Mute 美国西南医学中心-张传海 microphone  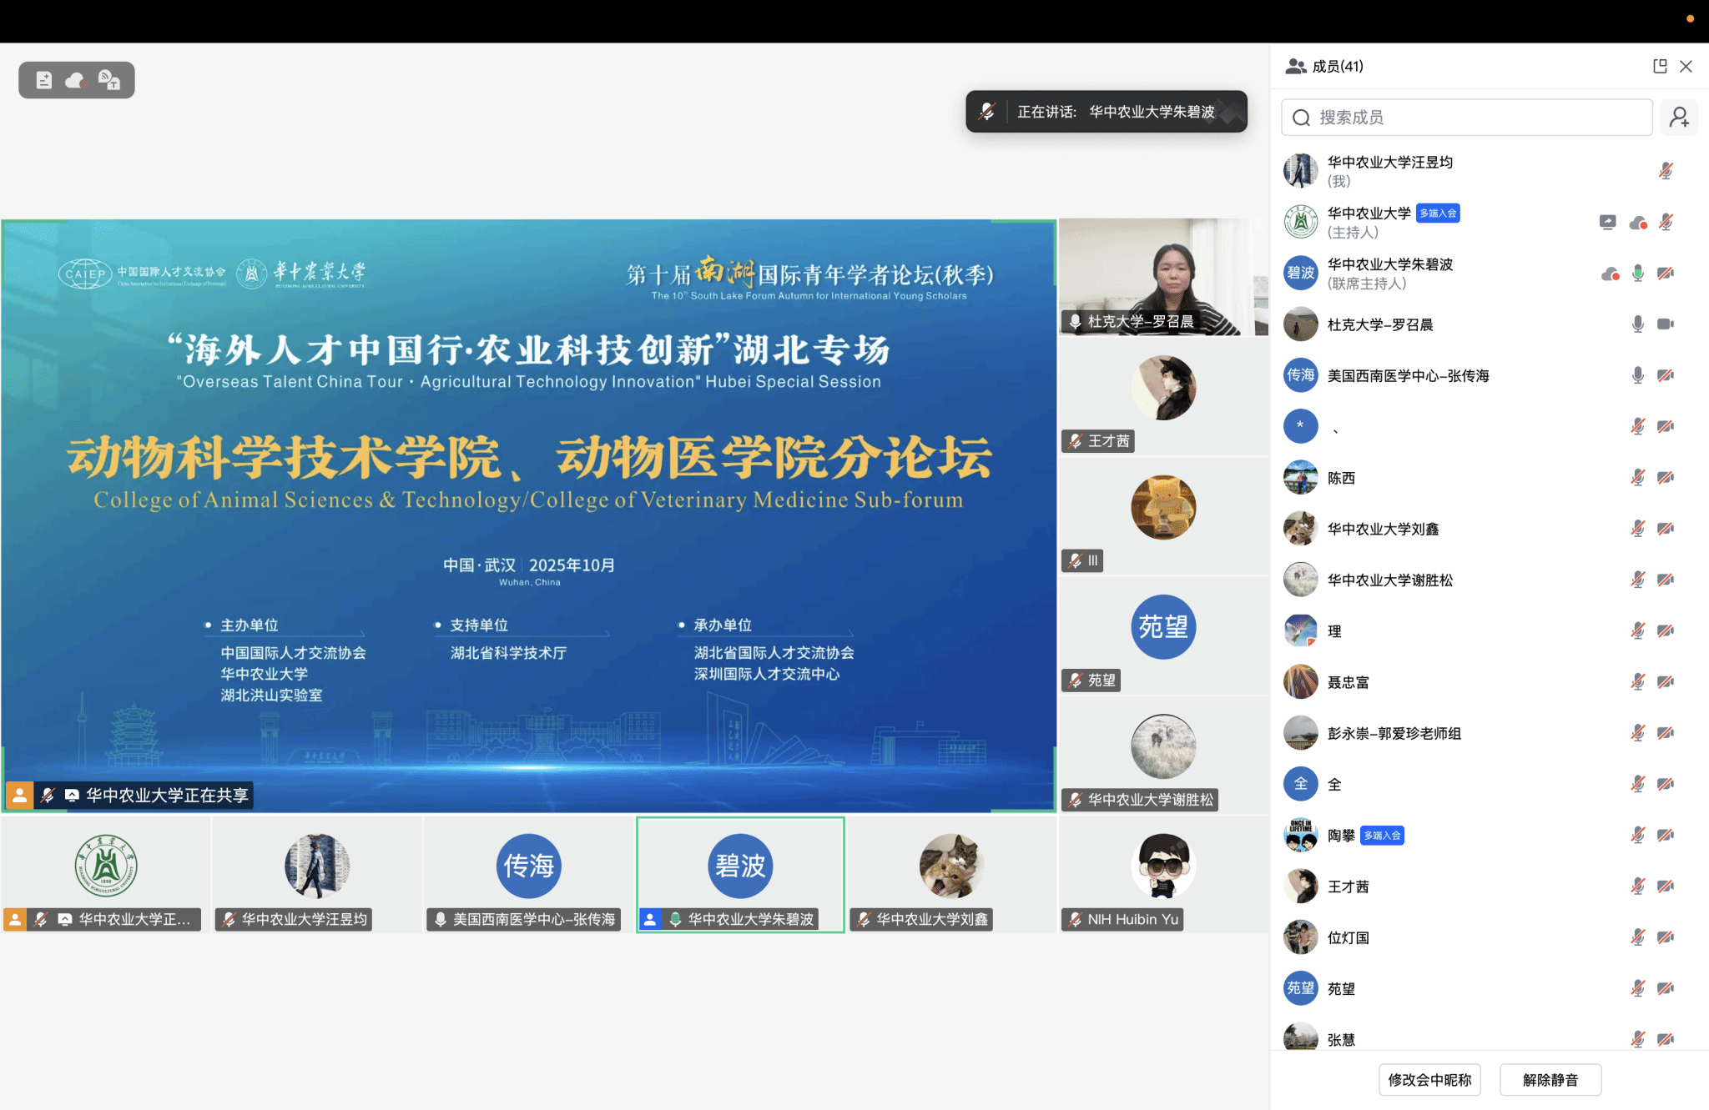[x=1637, y=375]
